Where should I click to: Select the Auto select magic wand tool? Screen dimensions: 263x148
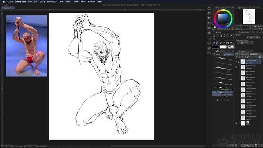(231, 36)
